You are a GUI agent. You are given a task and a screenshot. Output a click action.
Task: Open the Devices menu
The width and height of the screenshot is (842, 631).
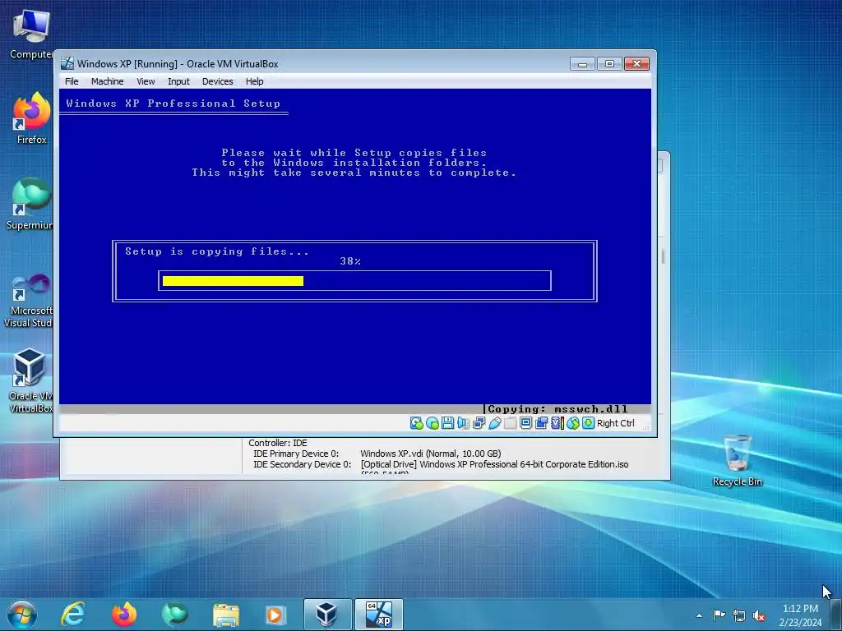pyautogui.click(x=217, y=81)
